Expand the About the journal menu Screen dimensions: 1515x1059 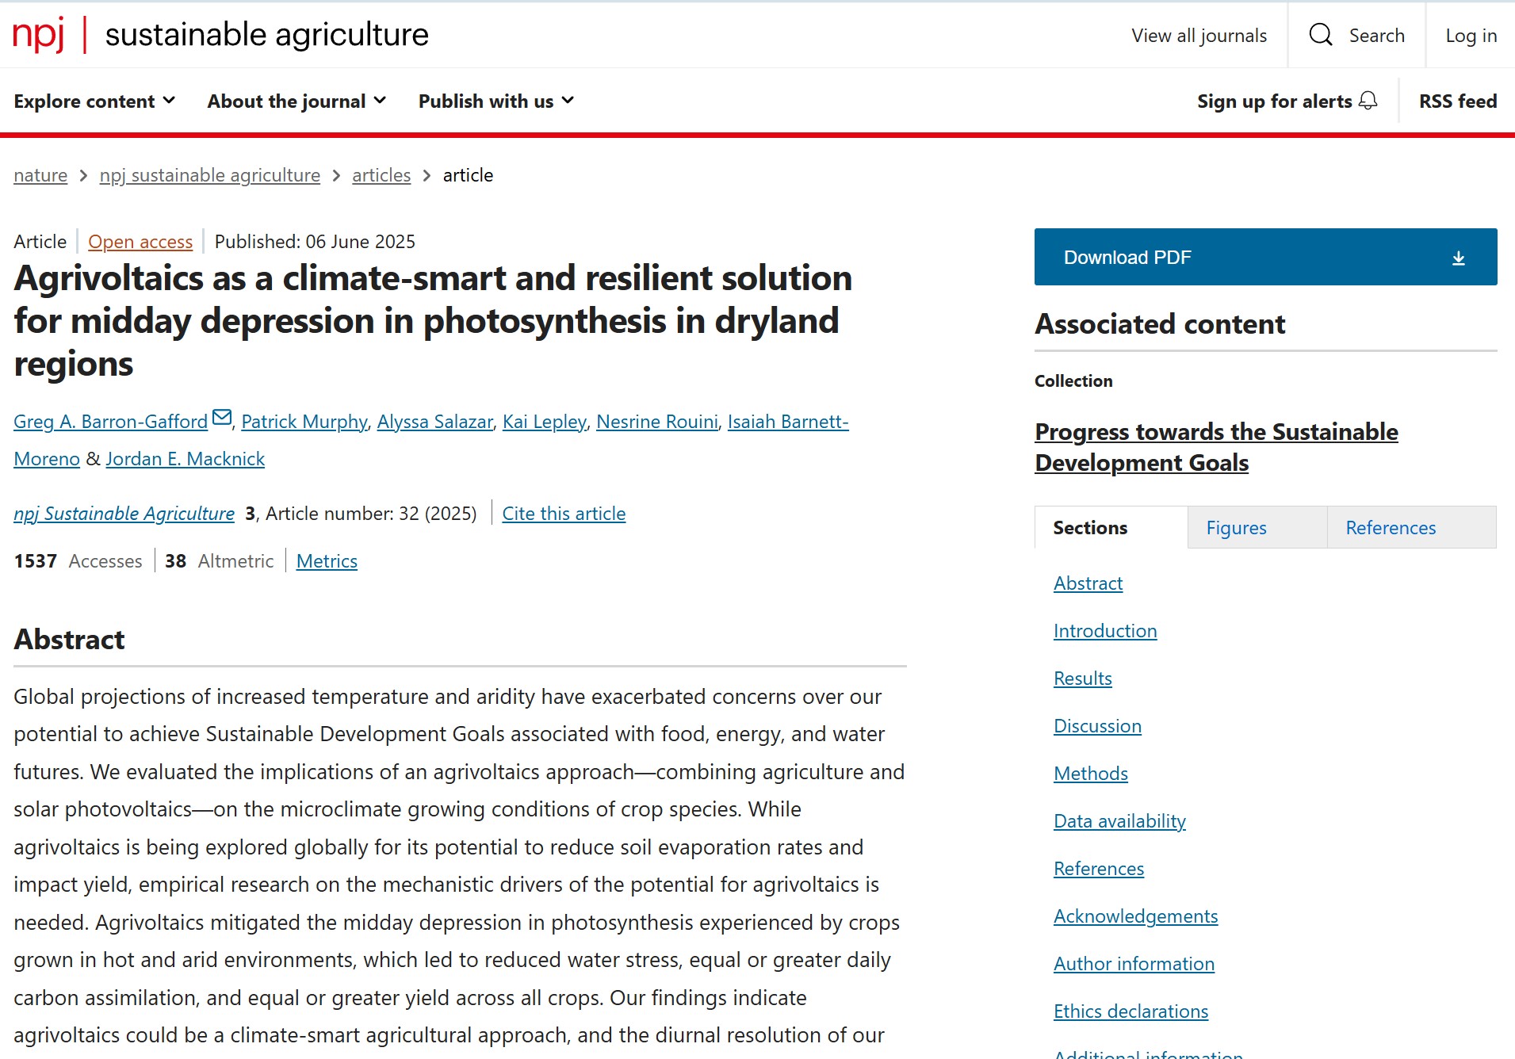click(295, 101)
